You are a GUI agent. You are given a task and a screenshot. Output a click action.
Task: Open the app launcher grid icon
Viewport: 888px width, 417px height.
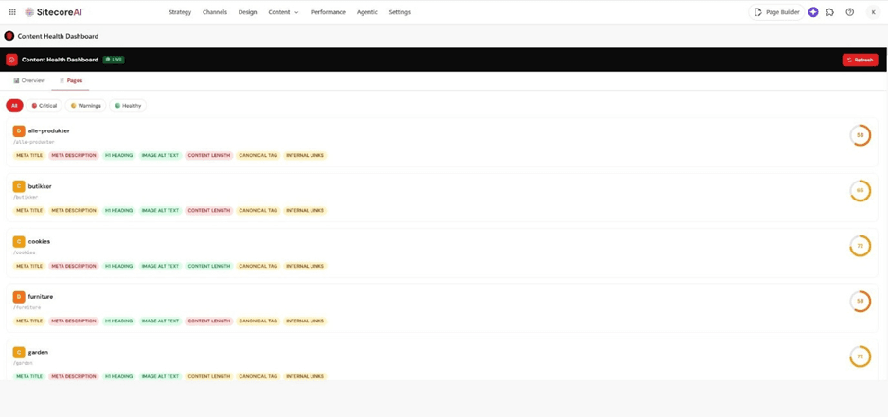pos(12,12)
